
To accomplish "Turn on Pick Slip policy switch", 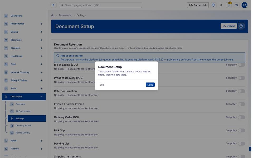I will 241,130.
